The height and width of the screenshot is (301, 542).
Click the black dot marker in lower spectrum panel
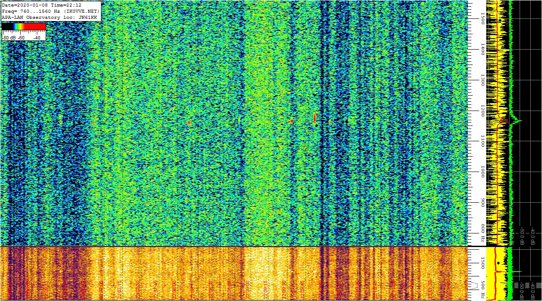coord(499,263)
